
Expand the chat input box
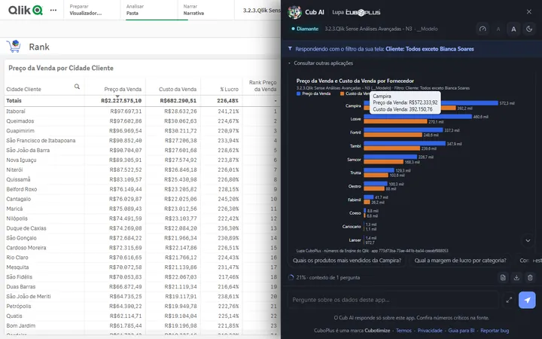(509, 300)
